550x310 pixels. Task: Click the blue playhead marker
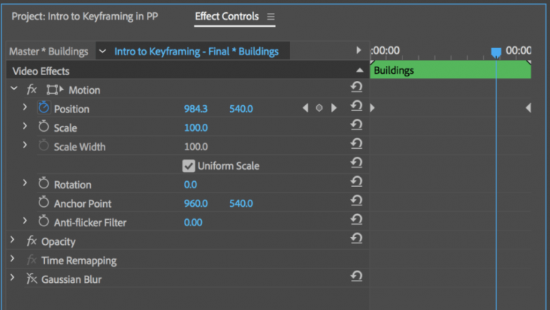(496, 52)
